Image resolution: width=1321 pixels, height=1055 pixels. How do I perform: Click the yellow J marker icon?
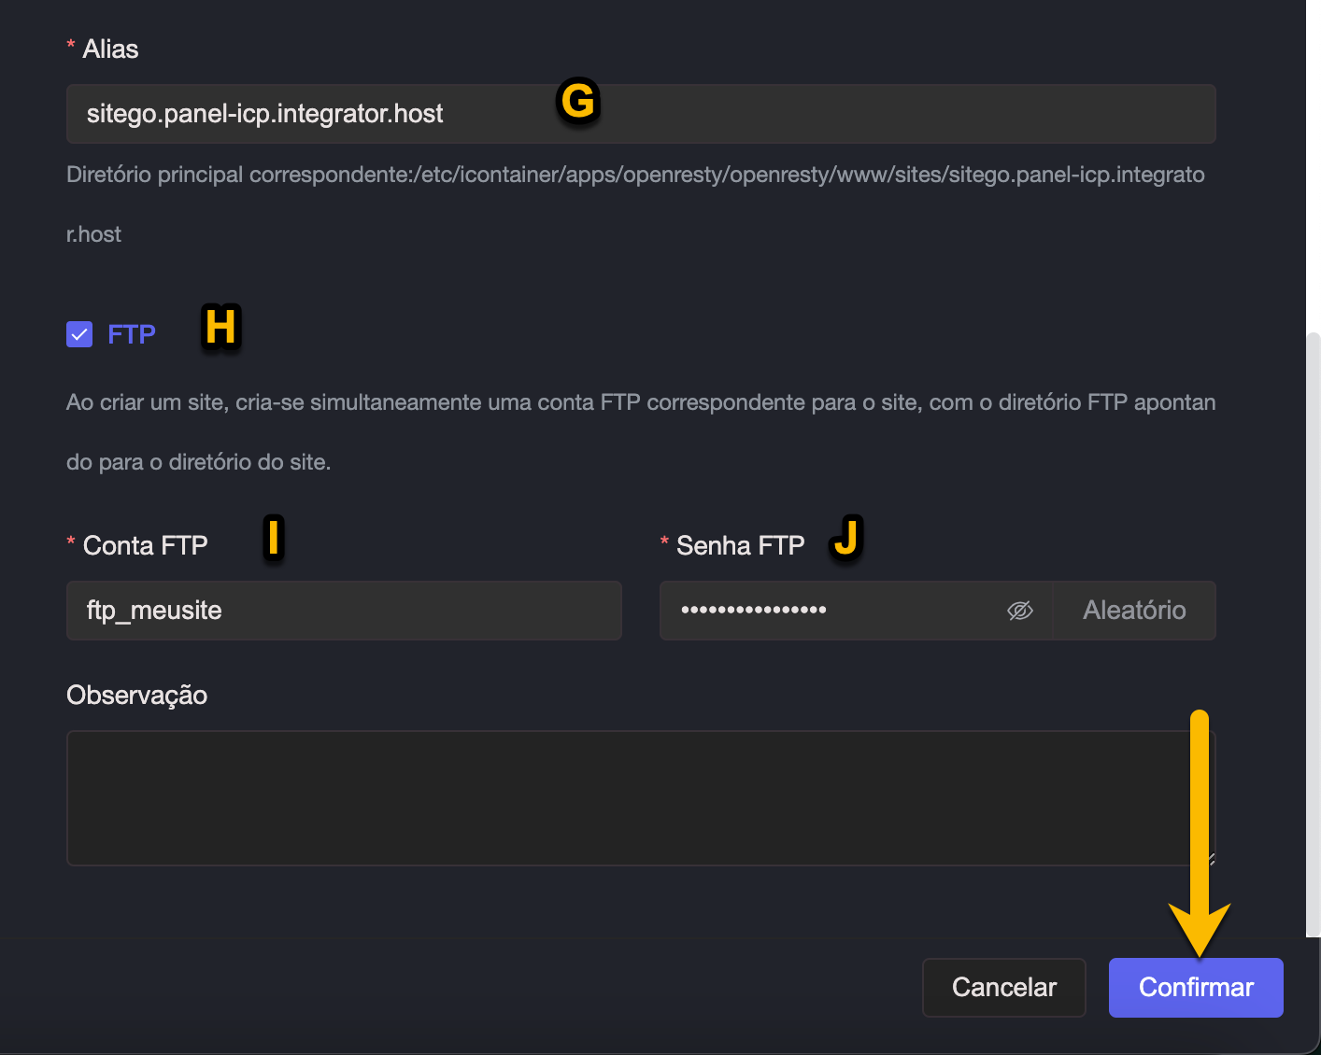tap(846, 538)
